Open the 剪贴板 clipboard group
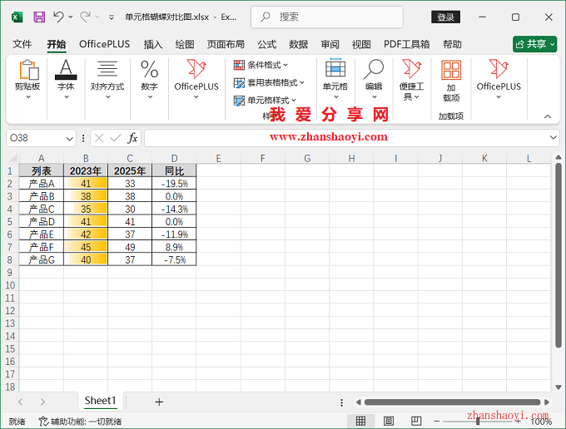 click(27, 80)
